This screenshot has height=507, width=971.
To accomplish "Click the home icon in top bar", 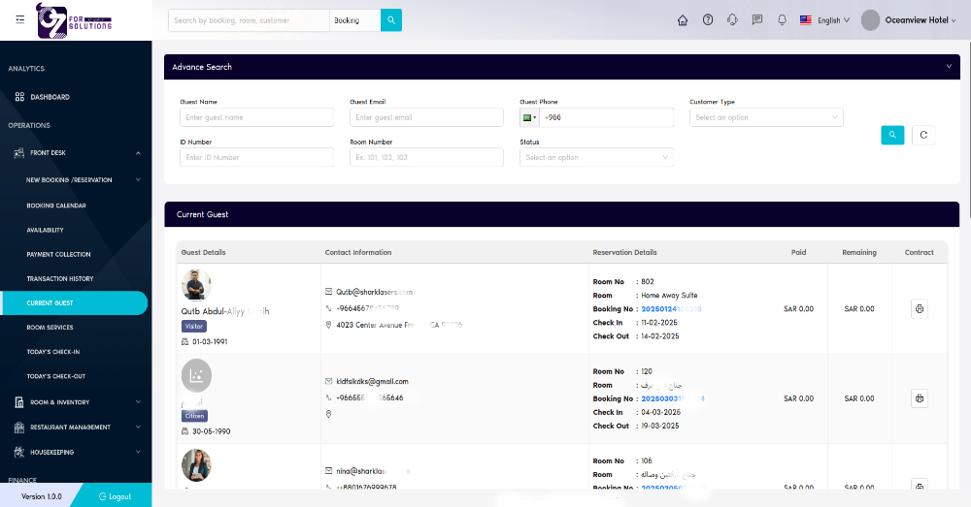I will pos(683,20).
